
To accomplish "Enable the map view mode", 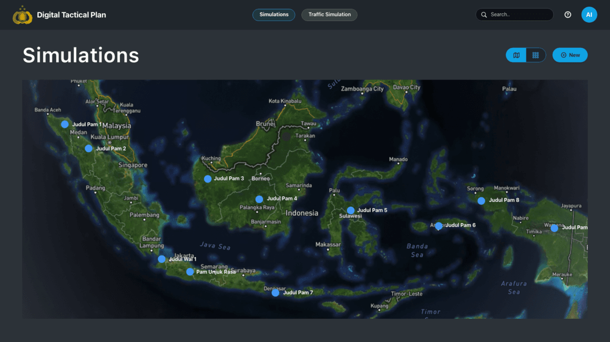I will 516,55.
